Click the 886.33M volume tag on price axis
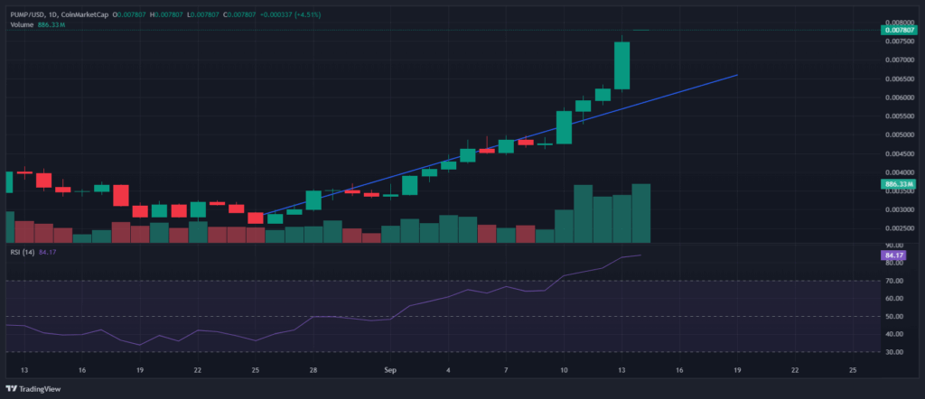The image size is (925, 399). [x=897, y=184]
